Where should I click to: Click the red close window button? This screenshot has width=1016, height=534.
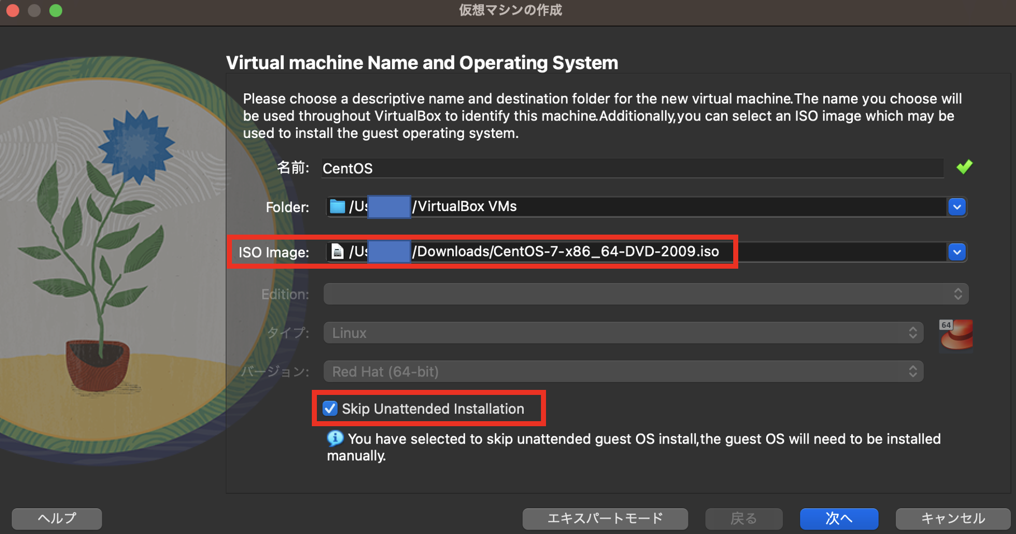point(13,10)
